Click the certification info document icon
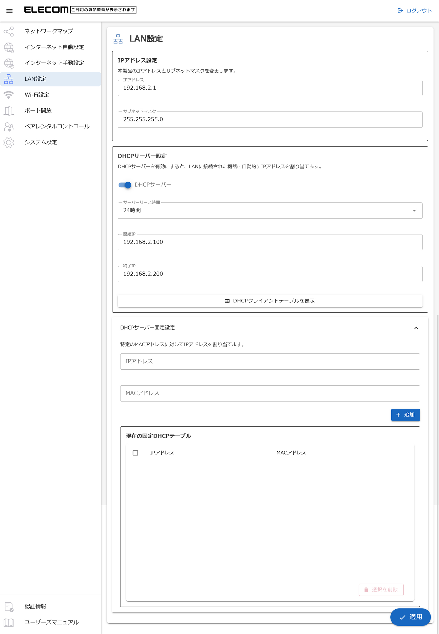The width and height of the screenshot is (439, 634). coord(9,606)
